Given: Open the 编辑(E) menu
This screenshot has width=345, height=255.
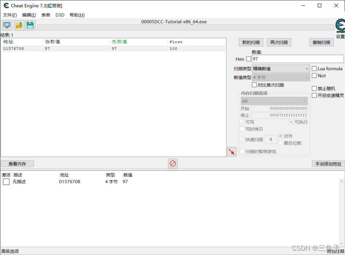Looking at the screenshot, I should point(29,15).
